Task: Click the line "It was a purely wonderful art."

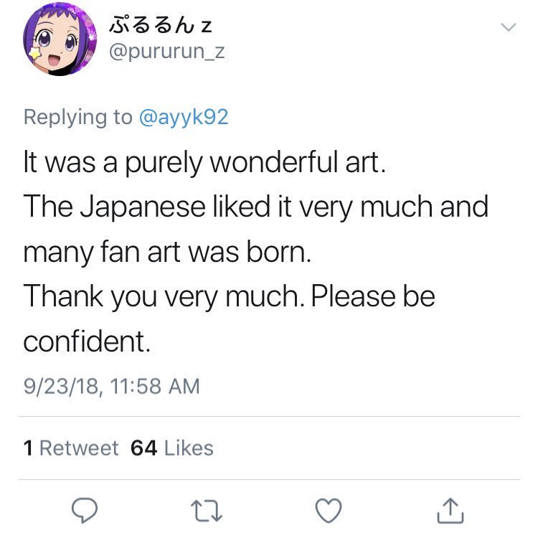Action: coord(205,163)
